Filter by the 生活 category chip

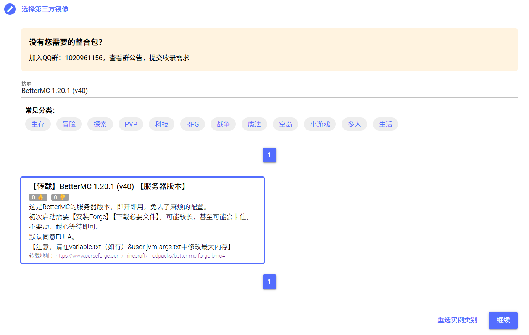click(385, 124)
